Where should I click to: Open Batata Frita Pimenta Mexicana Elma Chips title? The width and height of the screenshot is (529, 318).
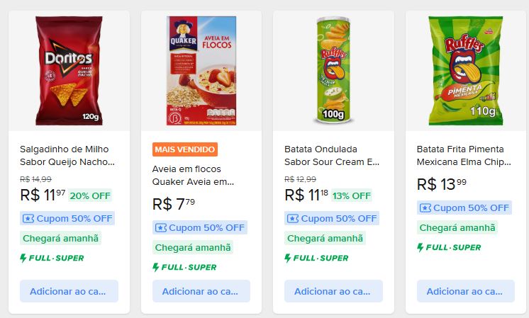click(464, 156)
